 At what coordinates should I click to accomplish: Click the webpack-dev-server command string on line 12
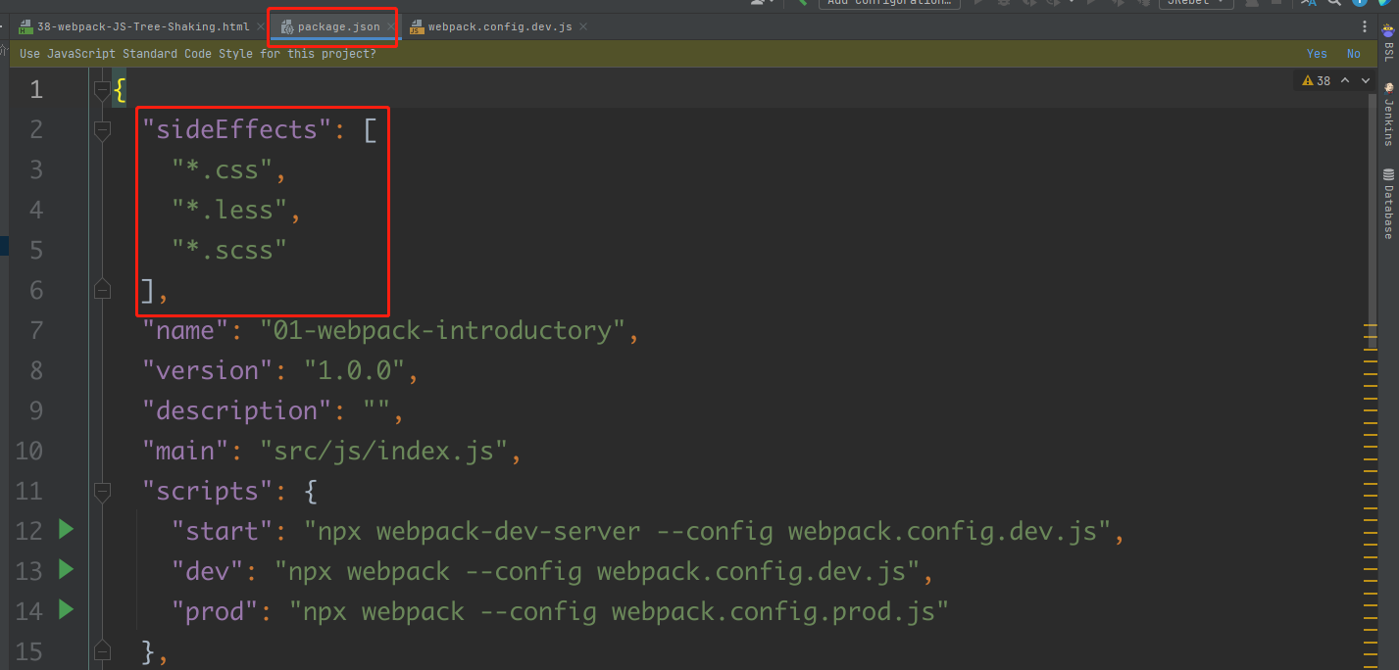[707, 530]
